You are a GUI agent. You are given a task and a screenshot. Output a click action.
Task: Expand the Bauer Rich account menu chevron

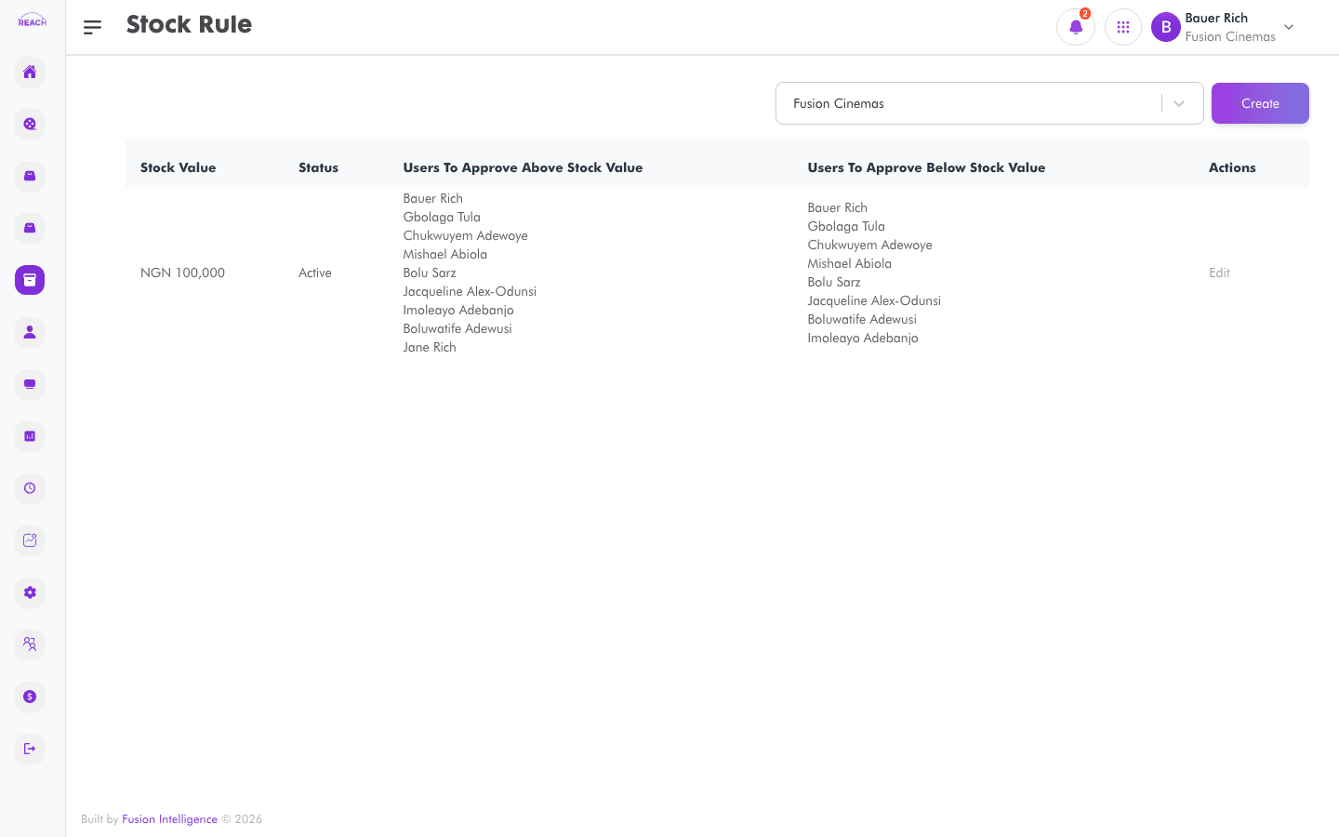click(x=1289, y=27)
